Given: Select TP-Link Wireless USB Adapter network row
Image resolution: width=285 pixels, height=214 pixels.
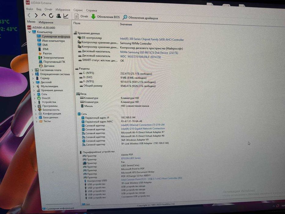Looking at the screenshot, I should point(126,144).
